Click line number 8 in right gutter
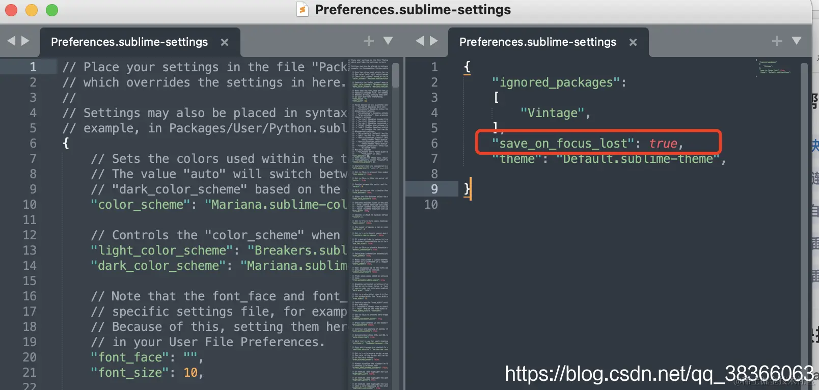The width and height of the screenshot is (819, 390). tap(434, 174)
